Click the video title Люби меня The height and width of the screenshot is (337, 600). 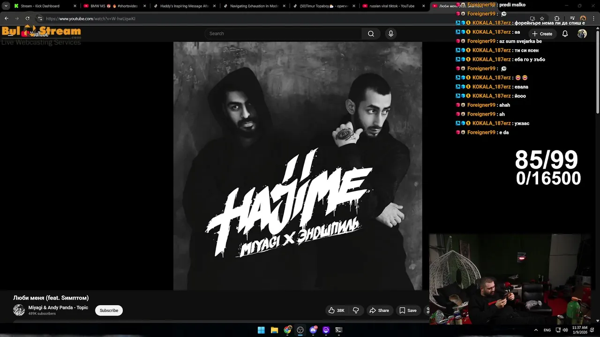click(x=51, y=298)
